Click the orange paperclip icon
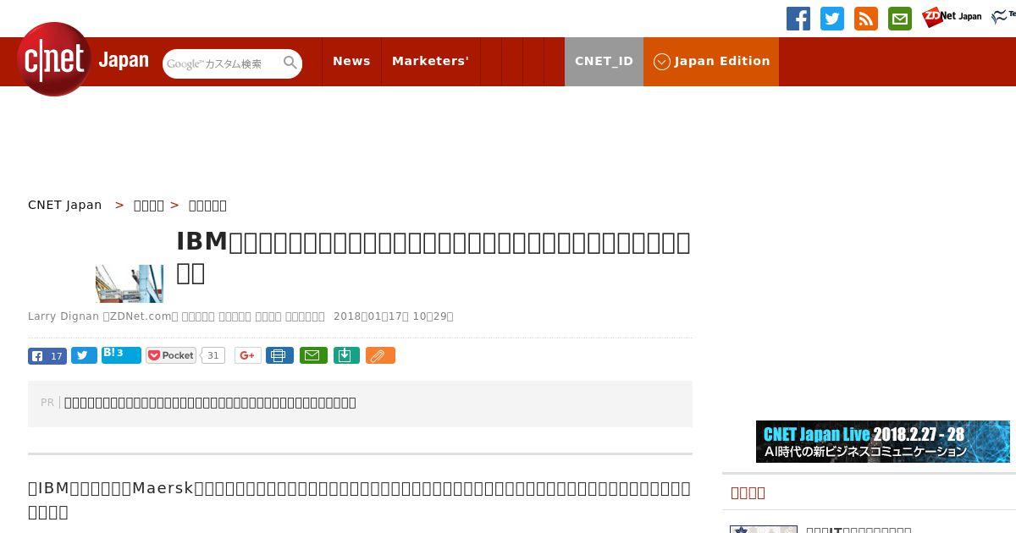1016x533 pixels. click(380, 355)
